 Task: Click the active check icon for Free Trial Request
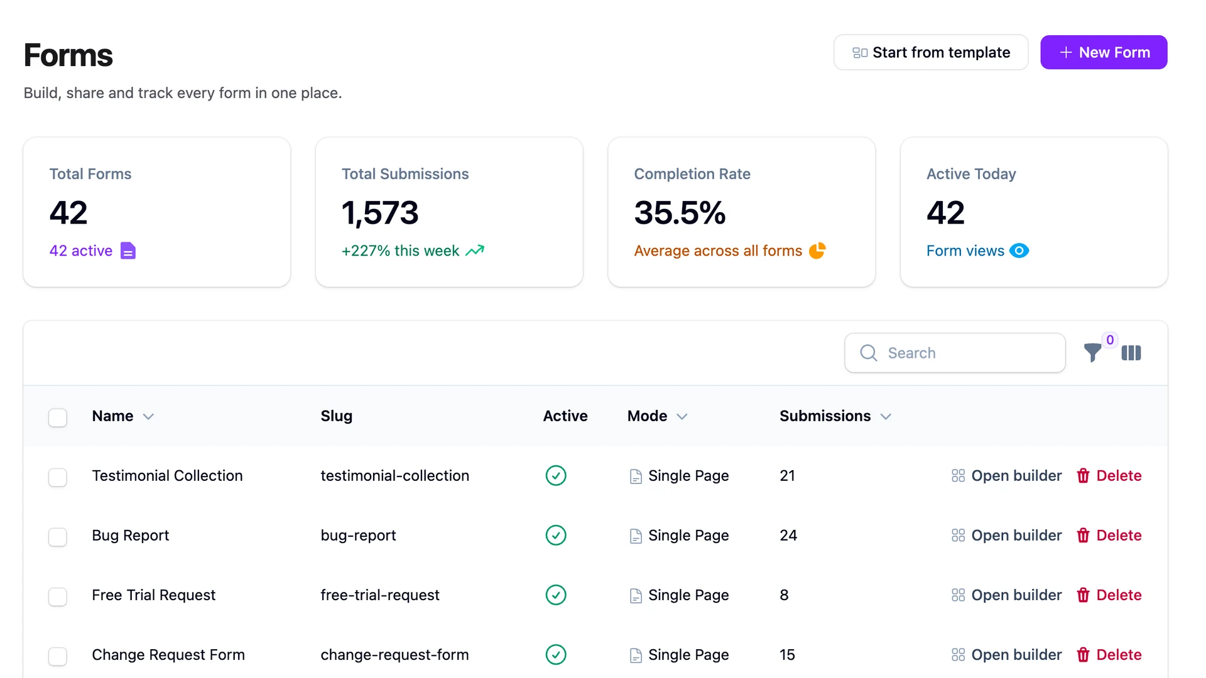click(x=556, y=595)
